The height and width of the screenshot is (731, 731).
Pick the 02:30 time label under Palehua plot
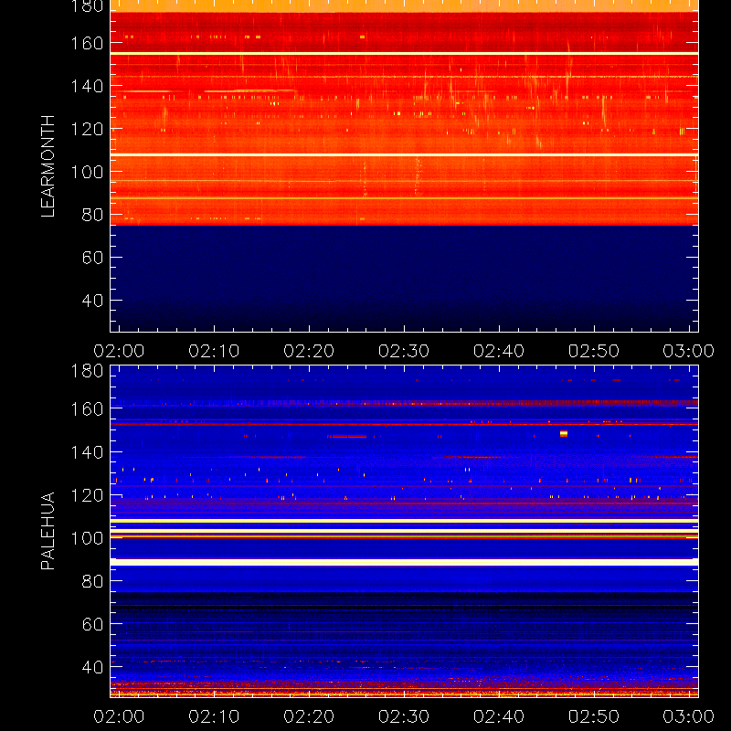click(404, 716)
